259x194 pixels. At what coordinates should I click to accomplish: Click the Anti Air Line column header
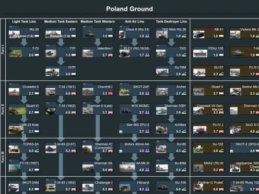point(134,22)
